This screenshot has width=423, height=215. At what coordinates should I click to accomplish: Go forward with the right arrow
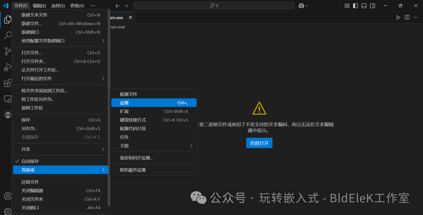pyautogui.click(x=126, y=5)
